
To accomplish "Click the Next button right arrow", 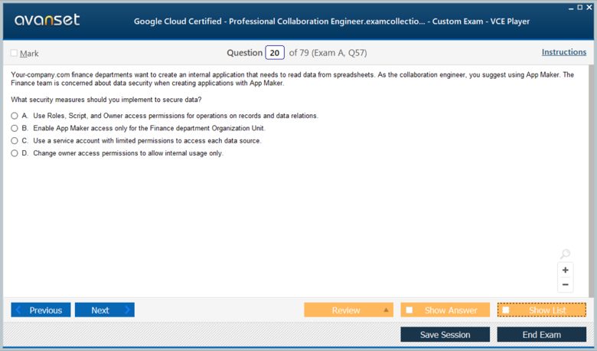I will (x=127, y=310).
